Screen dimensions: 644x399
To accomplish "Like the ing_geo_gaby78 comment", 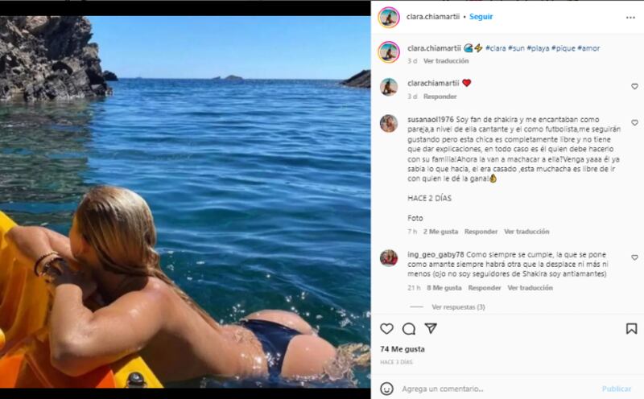I will pos(634,257).
